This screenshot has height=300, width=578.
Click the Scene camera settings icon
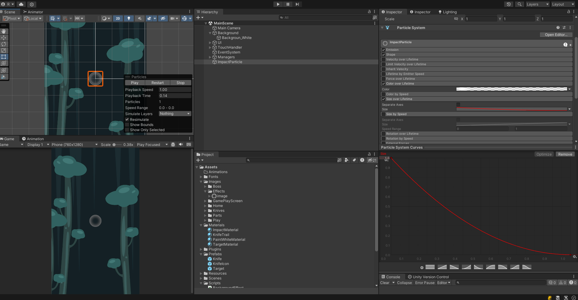click(172, 18)
